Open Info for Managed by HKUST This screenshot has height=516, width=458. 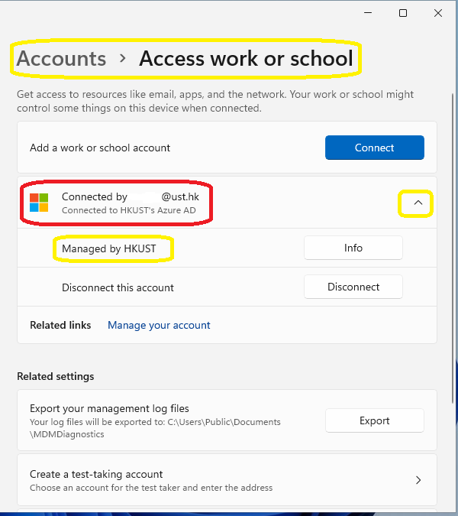(353, 248)
